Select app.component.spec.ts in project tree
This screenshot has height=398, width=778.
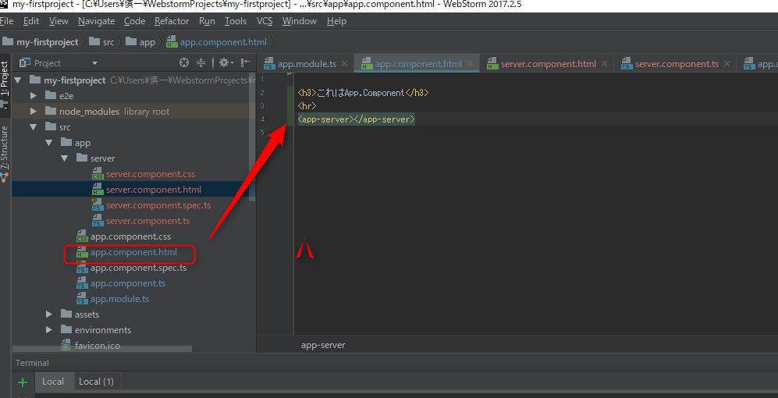(131, 268)
